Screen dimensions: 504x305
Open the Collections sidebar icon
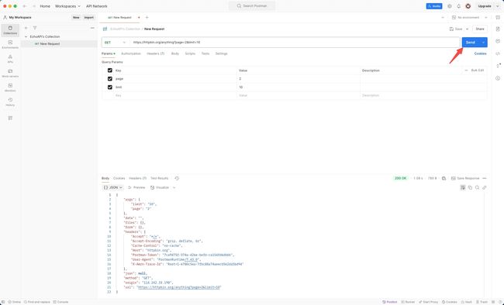coord(10,30)
